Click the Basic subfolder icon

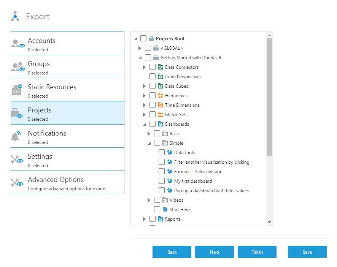(165, 134)
